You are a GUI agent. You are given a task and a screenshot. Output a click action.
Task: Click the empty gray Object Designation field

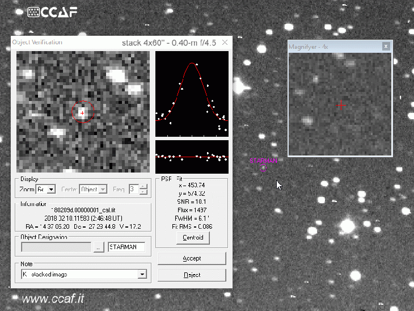pyautogui.click(x=56, y=247)
